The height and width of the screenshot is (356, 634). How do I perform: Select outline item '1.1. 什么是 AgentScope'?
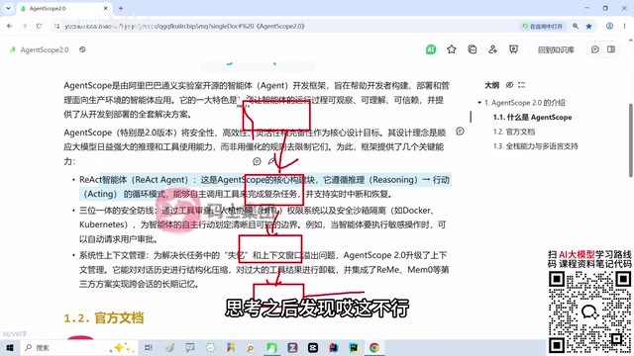[533, 118]
